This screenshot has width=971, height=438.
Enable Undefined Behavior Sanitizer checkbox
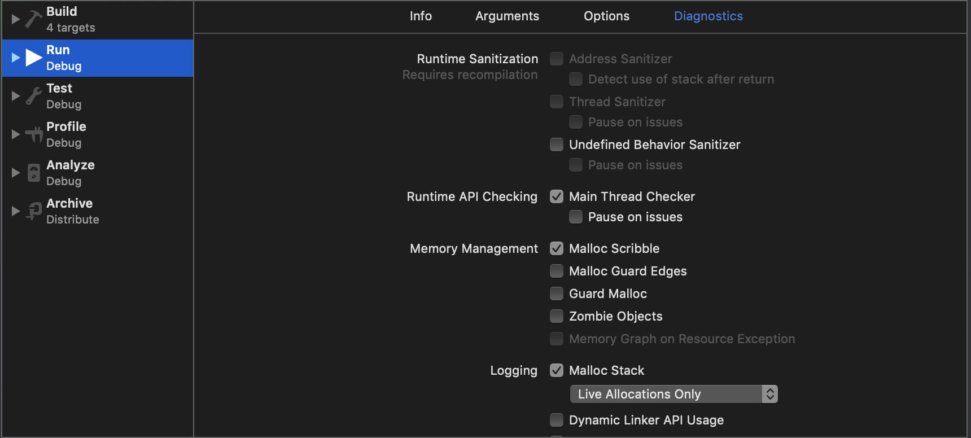[x=557, y=144]
